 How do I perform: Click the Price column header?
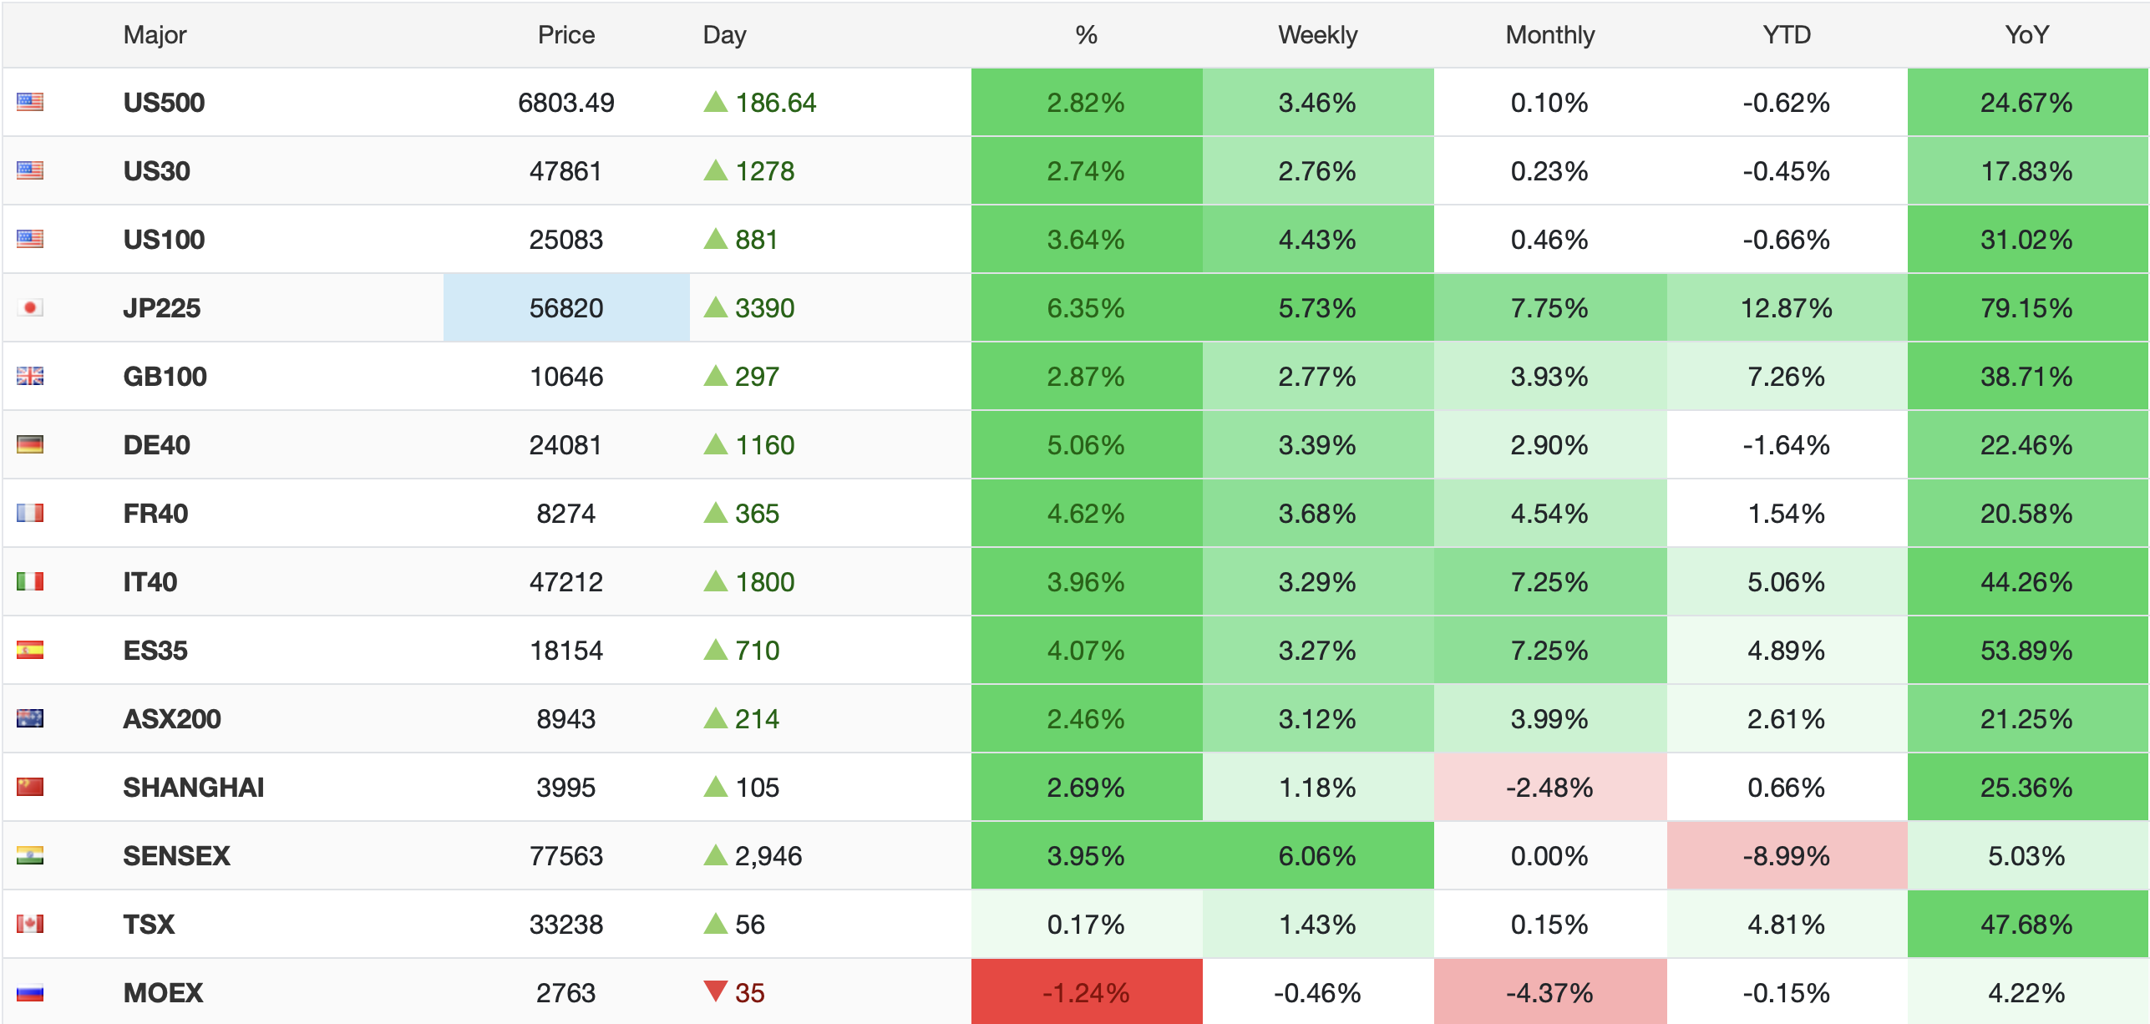[x=565, y=35]
